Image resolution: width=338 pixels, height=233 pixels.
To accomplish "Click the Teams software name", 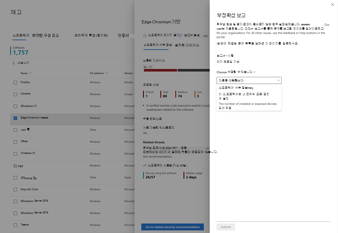I will tap(25, 225).
